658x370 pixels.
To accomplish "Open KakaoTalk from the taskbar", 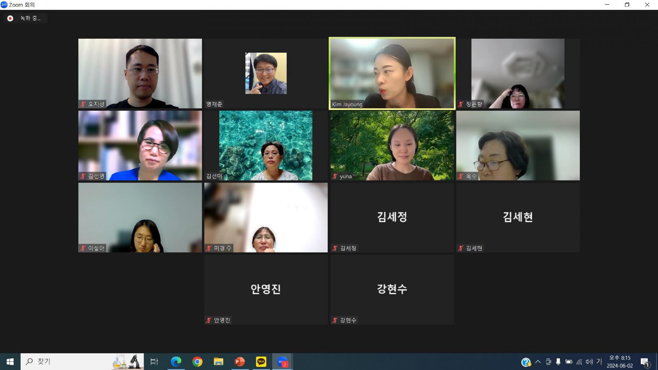I will coord(261,361).
